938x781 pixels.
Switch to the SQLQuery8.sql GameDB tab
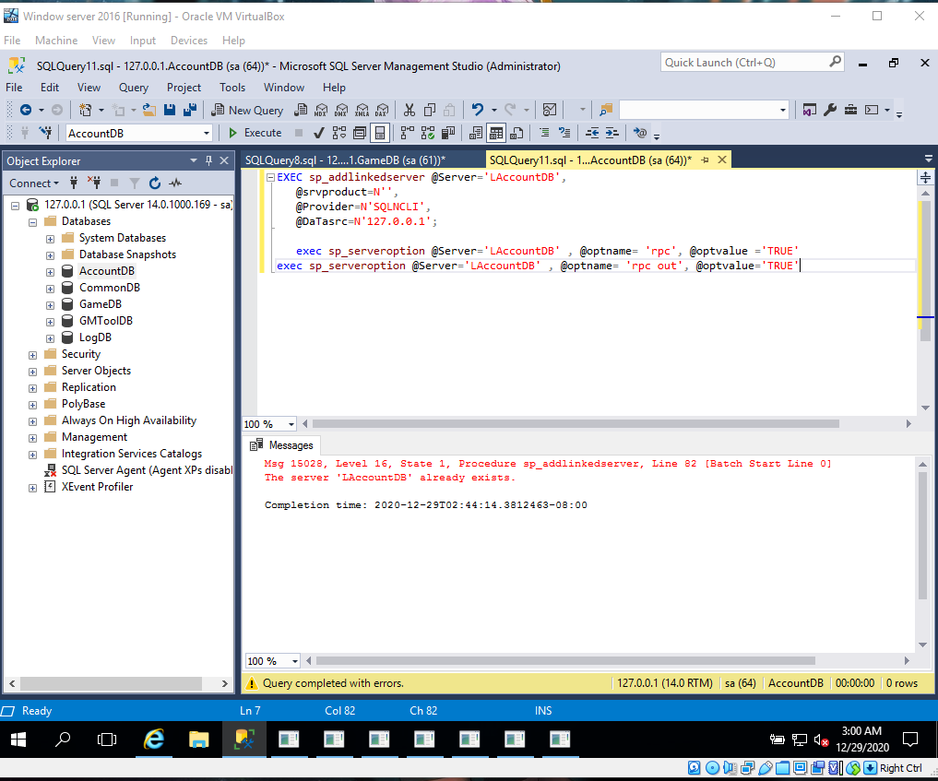click(x=345, y=160)
